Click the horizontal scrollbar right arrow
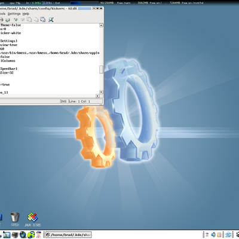239x239 pixels. click(97, 96)
